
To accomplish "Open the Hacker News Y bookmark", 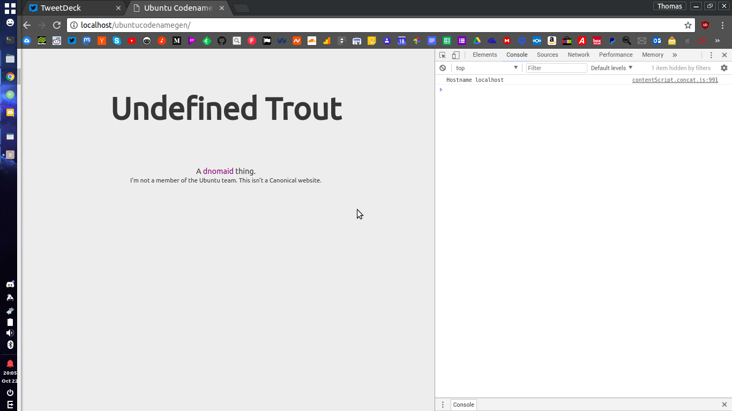I will pyautogui.click(x=102, y=41).
